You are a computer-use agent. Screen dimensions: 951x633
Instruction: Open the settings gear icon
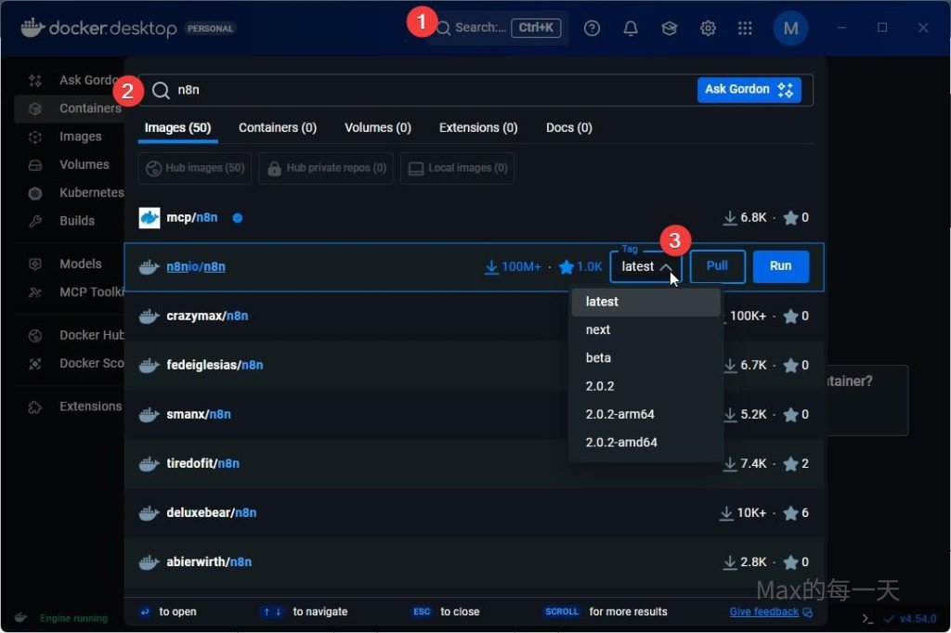click(x=708, y=29)
